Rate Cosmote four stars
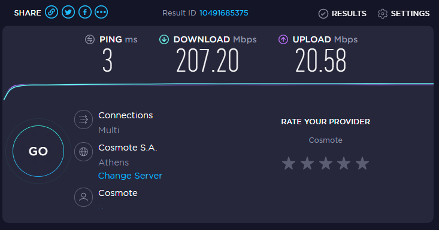This screenshot has height=230, width=439. pos(344,163)
